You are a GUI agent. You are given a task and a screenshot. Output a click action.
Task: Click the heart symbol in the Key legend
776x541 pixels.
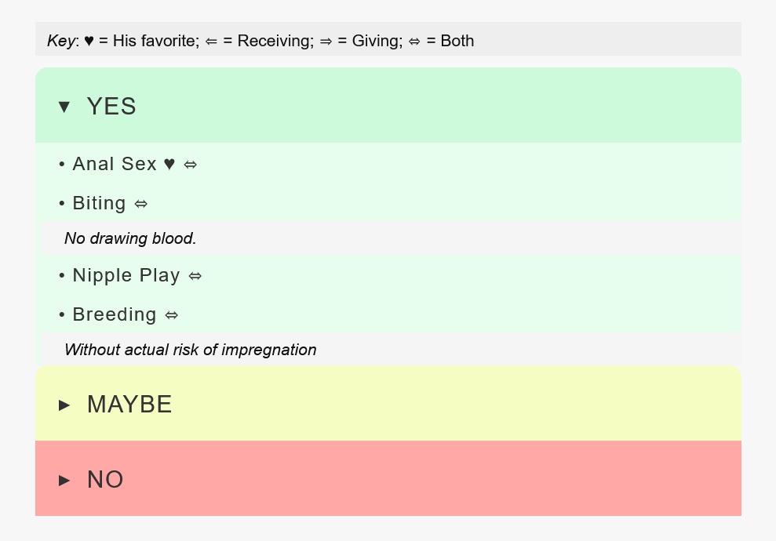[89, 41]
